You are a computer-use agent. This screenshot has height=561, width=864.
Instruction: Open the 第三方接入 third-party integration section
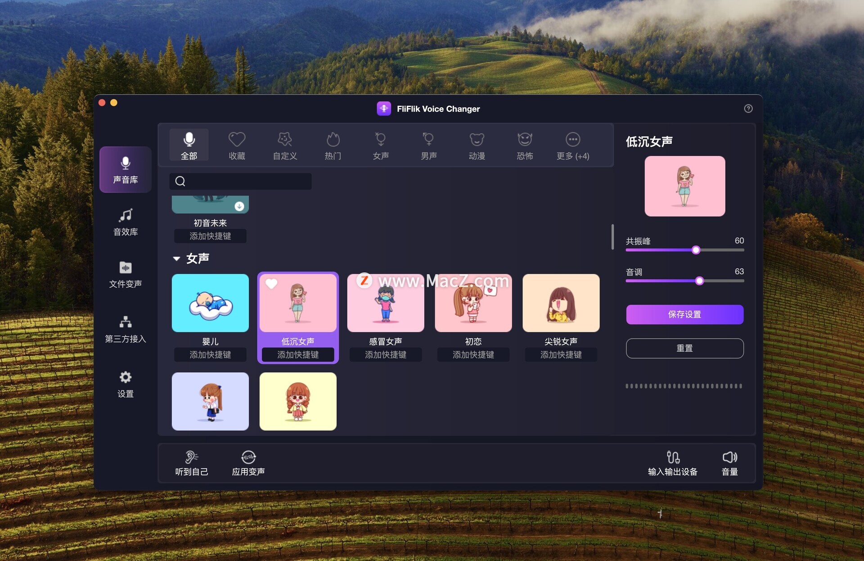[x=125, y=330]
